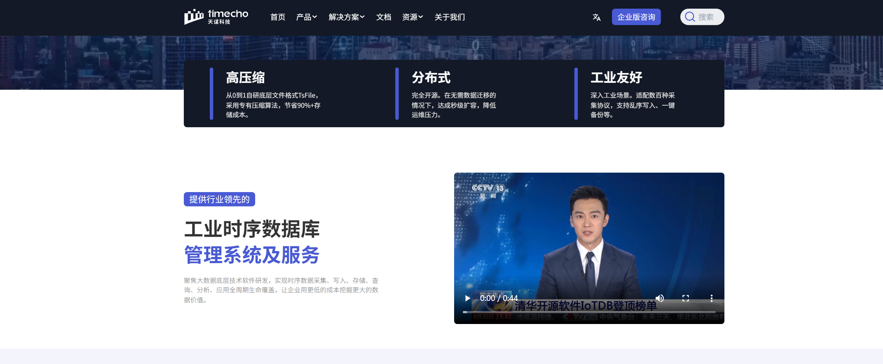Click the 工业友好 heading
This screenshot has height=364, width=883.
[x=616, y=77]
